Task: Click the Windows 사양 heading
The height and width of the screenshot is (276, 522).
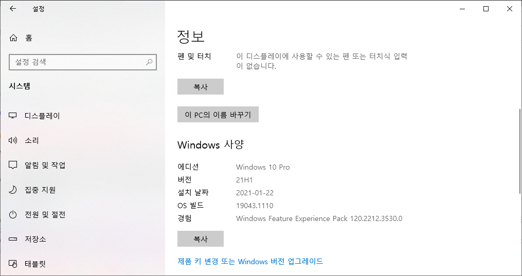Action: (x=211, y=145)
